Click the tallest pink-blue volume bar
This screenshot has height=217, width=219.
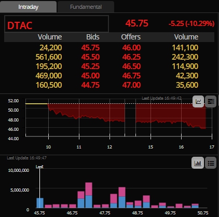coord(89,195)
